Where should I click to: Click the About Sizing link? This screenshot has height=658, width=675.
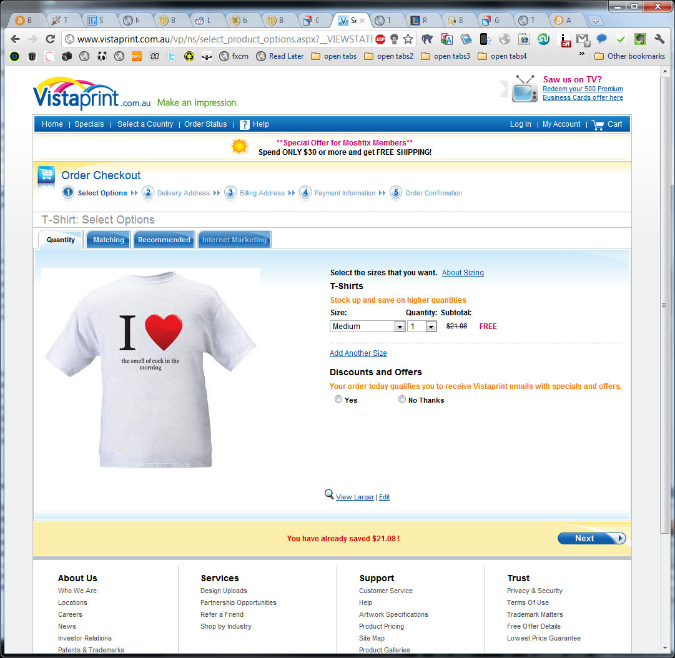[x=463, y=273]
